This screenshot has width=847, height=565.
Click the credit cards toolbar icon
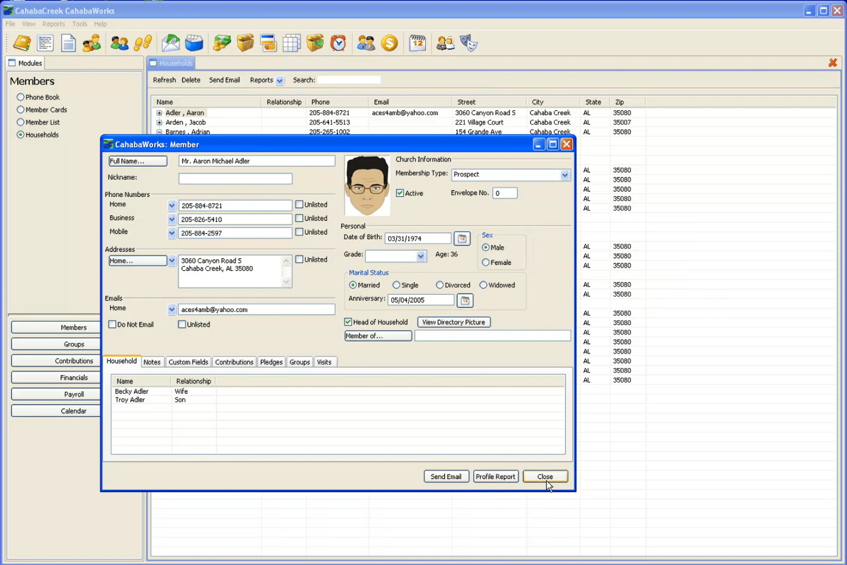[x=268, y=43]
